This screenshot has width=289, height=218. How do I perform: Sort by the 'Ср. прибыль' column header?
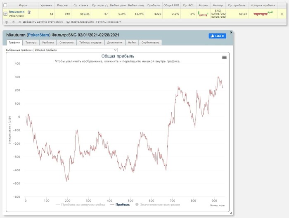click(x=237, y=5)
